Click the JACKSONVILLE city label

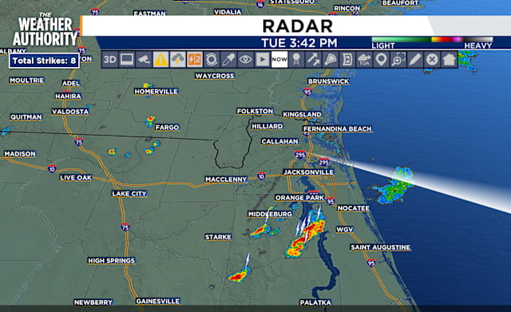308,172
